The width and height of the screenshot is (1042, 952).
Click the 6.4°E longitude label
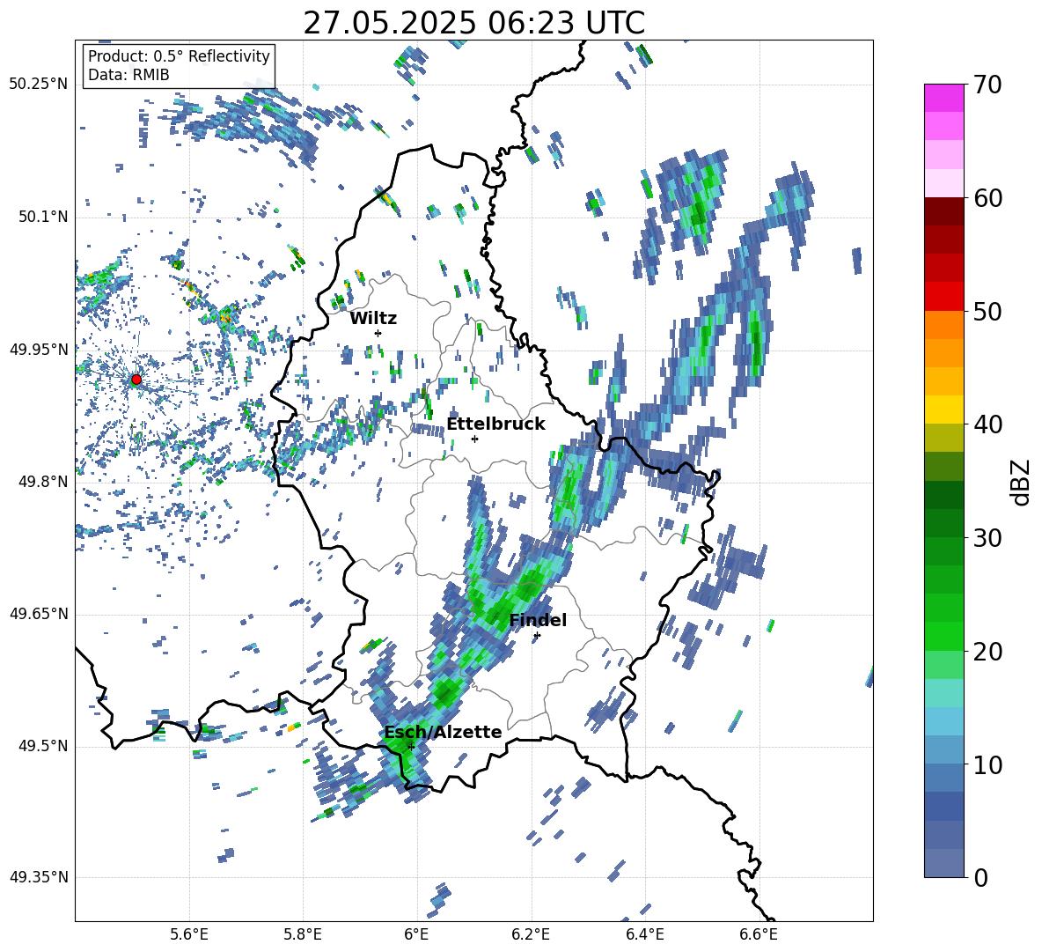tap(644, 935)
